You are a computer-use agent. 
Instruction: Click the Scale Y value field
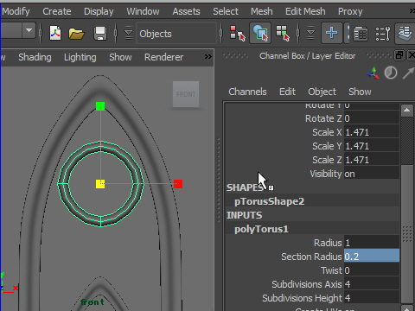click(372, 146)
